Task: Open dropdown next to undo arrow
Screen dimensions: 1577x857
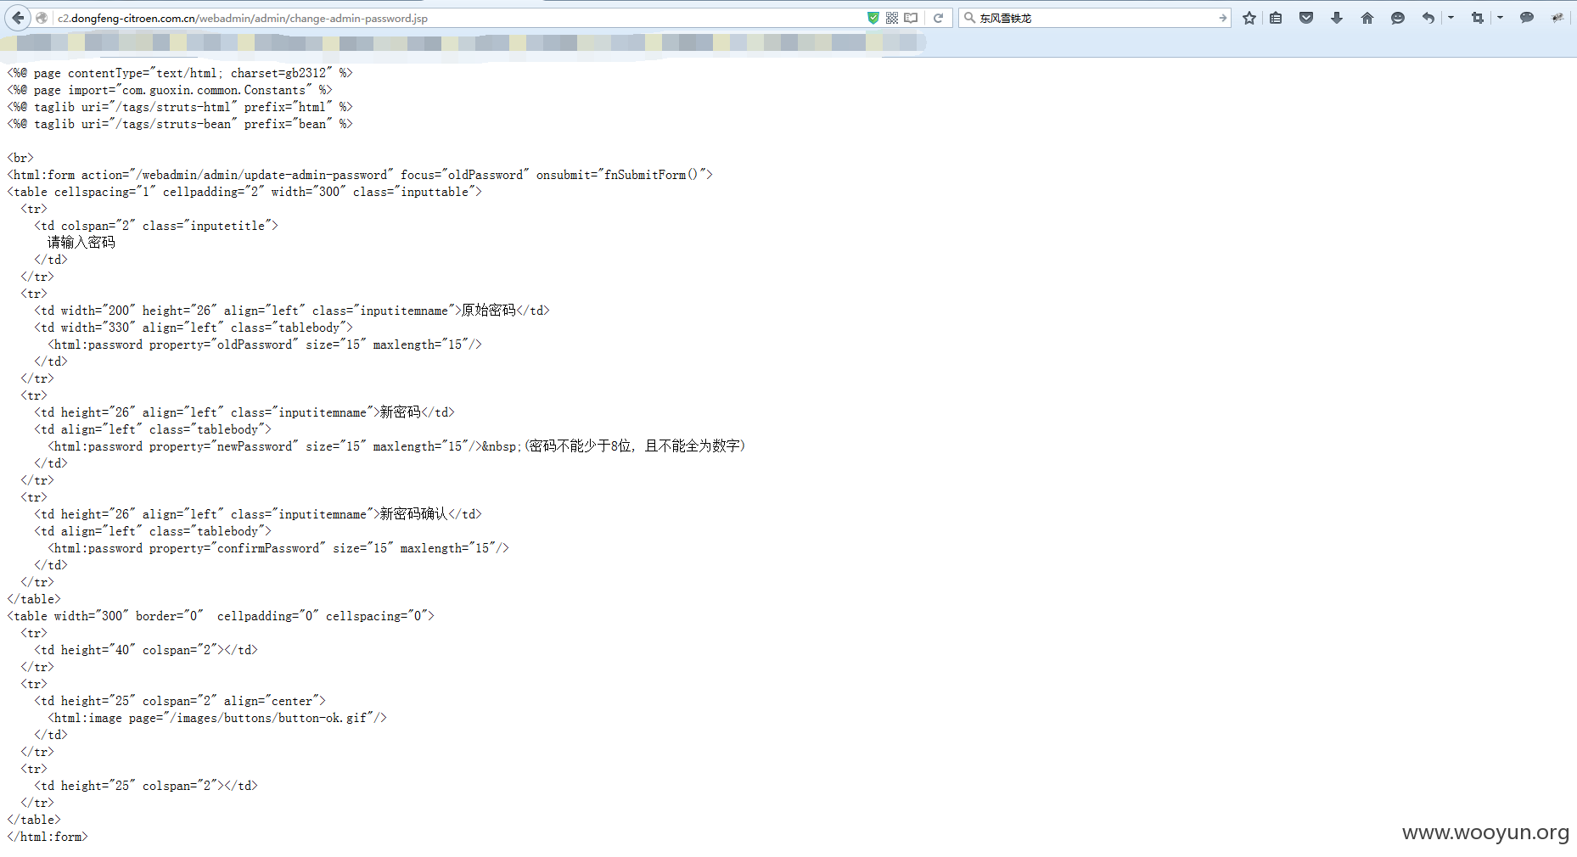Action: [x=1451, y=18]
